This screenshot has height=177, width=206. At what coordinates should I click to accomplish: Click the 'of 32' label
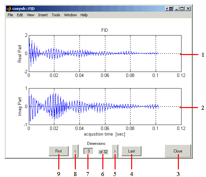point(103,152)
